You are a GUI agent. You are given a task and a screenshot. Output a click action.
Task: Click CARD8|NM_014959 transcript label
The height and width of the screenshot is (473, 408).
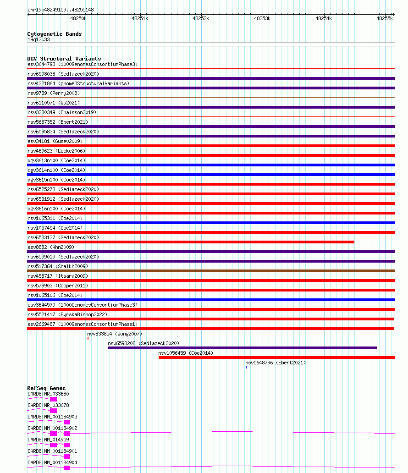point(48,440)
